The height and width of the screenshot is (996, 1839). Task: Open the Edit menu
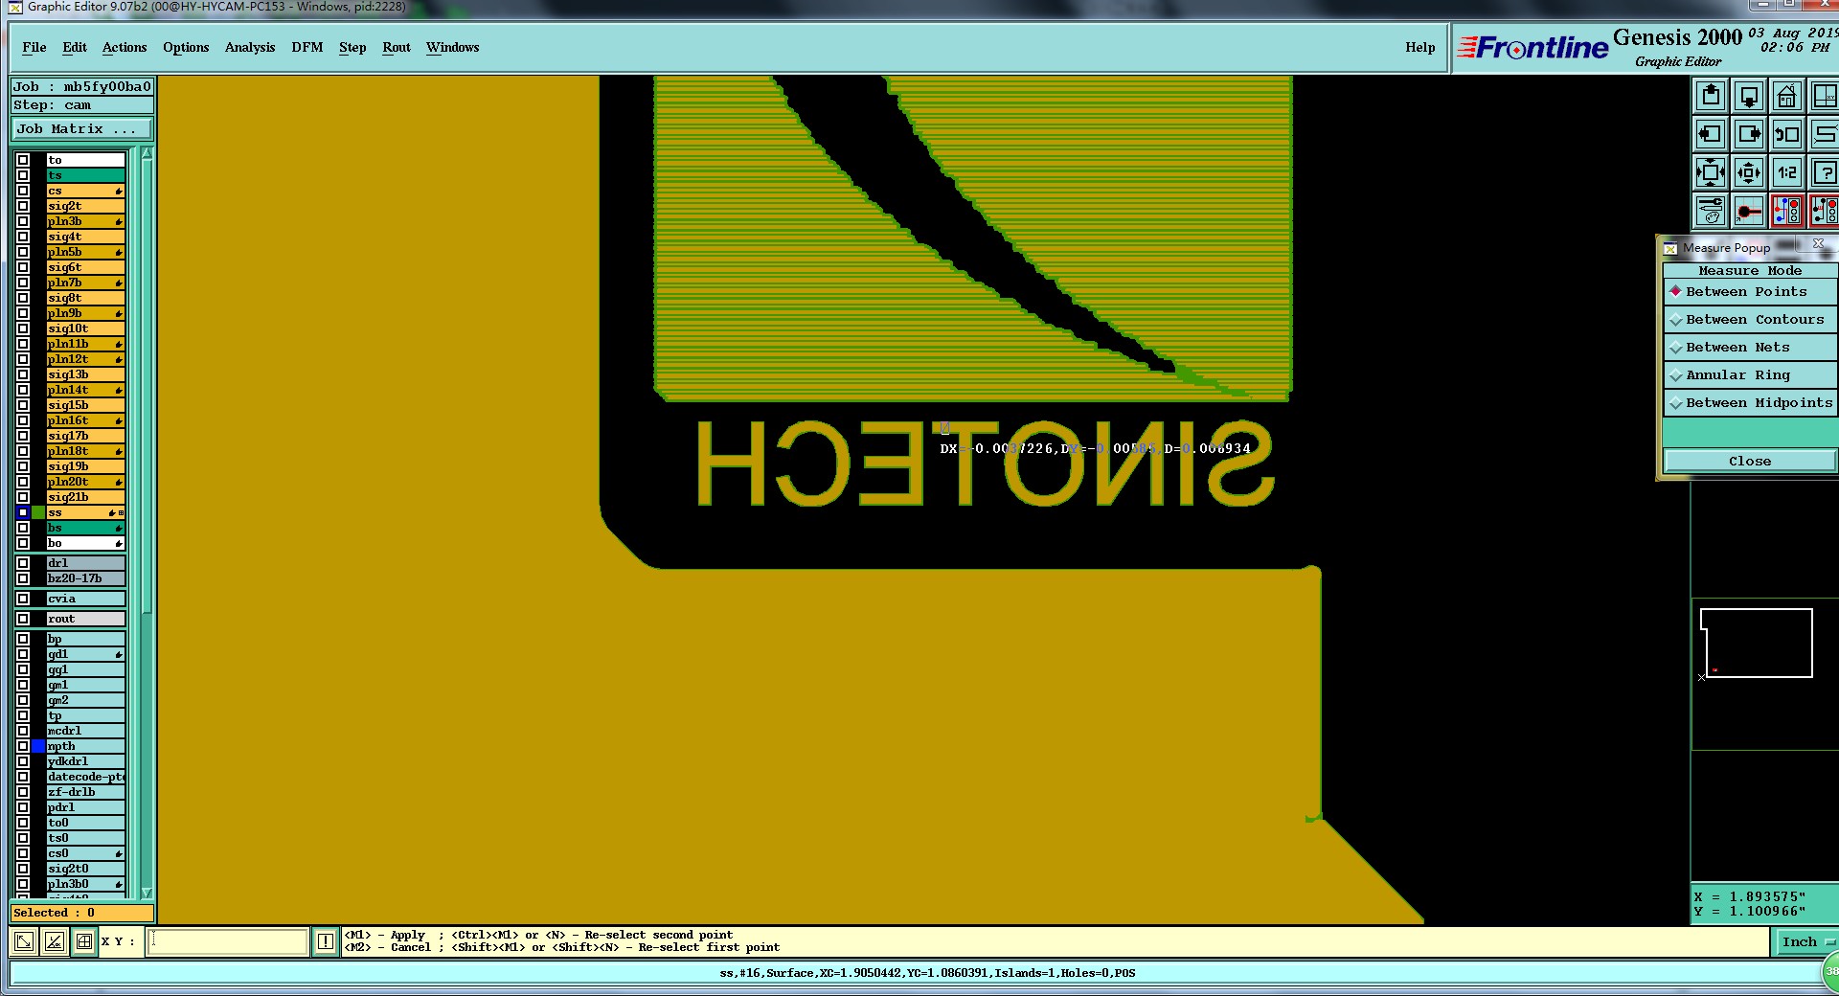point(75,47)
